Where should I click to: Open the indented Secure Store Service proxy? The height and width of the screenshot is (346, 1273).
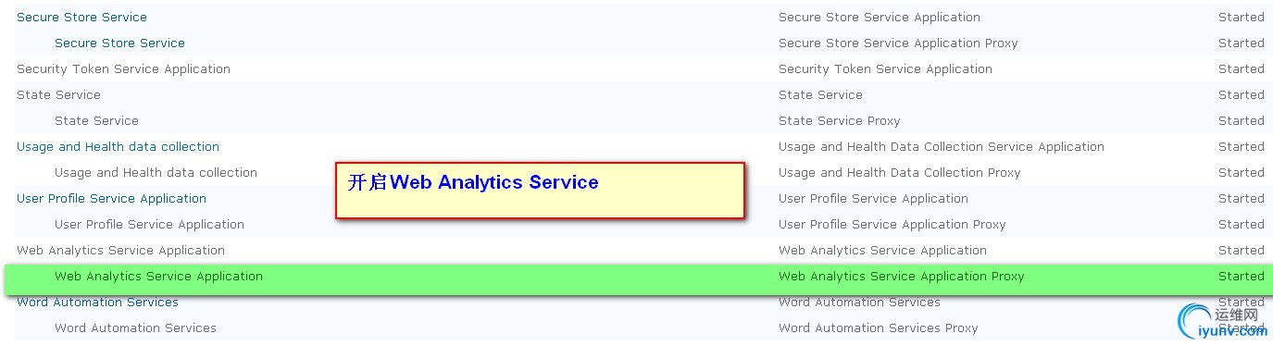[x=119, y=43]
